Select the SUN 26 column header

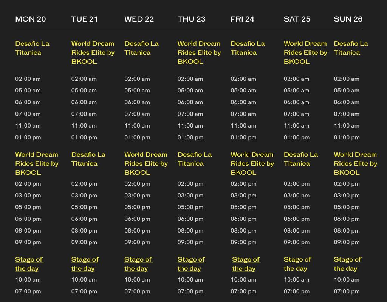coord(348,19)
